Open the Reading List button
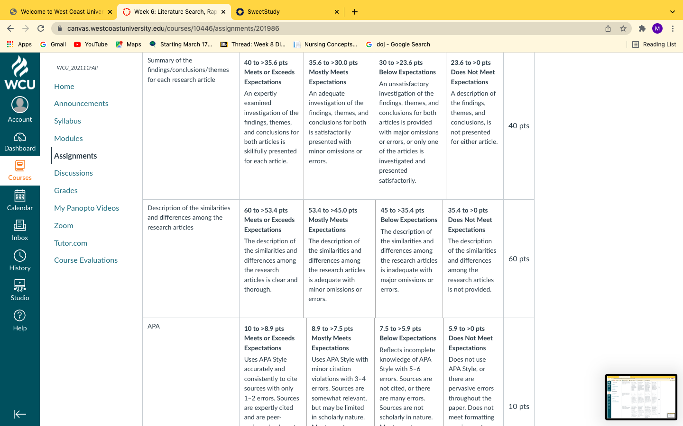Screen dimensions: 683x426 pos(654,44)
